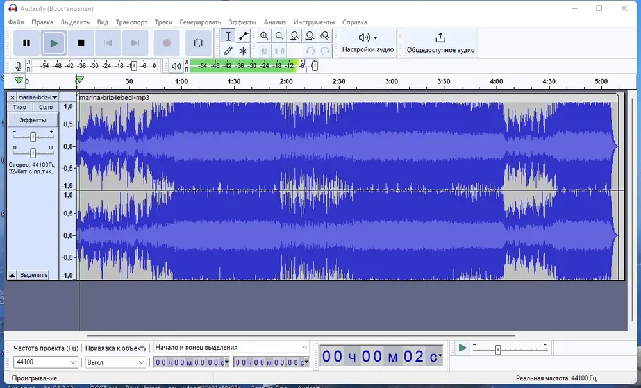This screenshot has height=388, width=641.
Task: Collapse the track with up arrow
Action: [x=12, y=275]
